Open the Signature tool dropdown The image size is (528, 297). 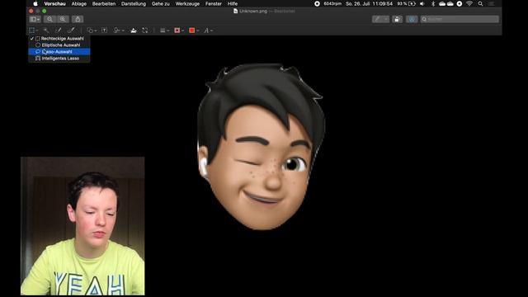(x=119, y=31)
